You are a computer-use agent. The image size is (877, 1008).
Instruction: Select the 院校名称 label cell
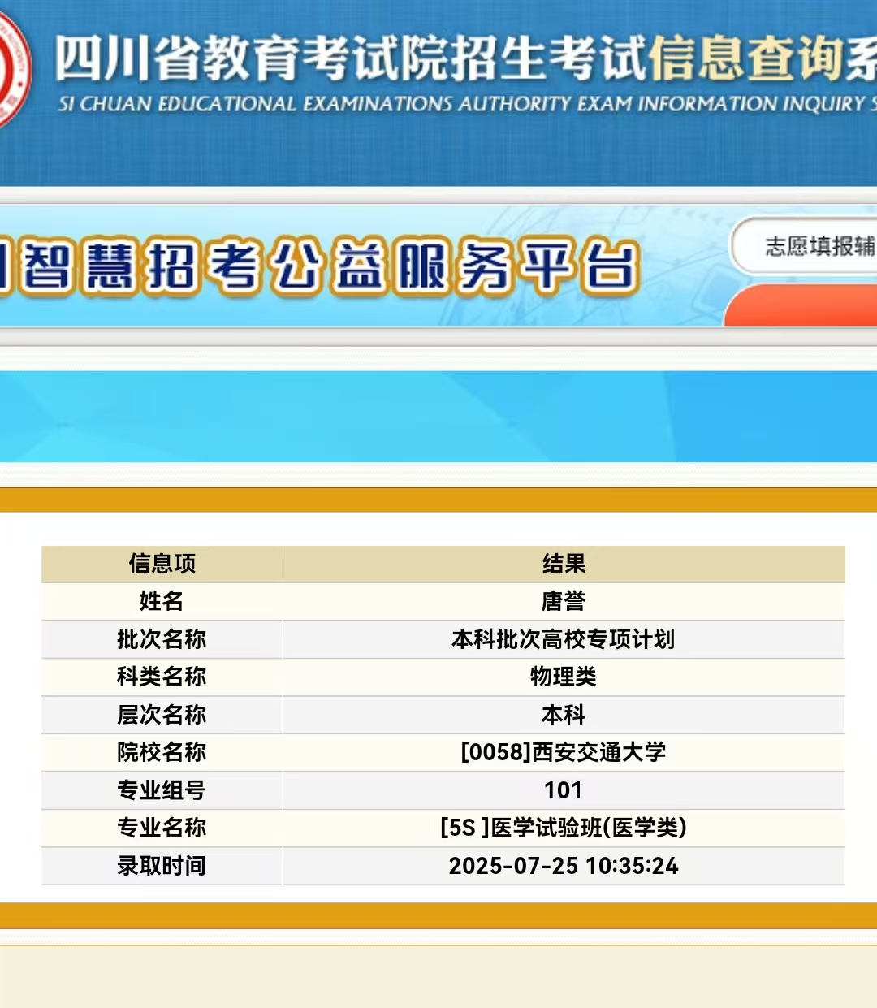pos(162,752)
